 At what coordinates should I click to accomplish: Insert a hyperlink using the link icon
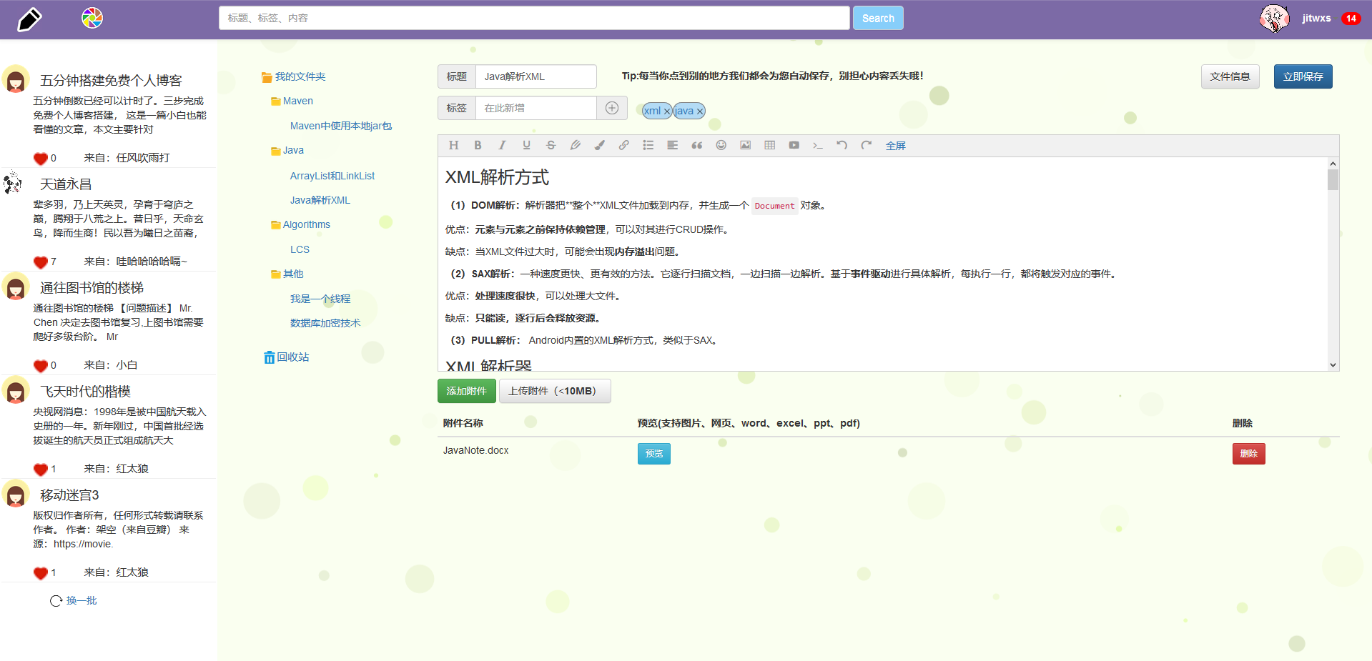click(623, 145)
